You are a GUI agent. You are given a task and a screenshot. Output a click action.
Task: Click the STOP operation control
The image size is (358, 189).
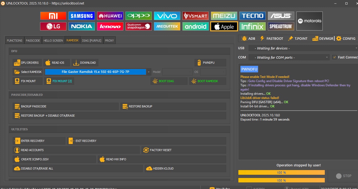tap(344, 176)
